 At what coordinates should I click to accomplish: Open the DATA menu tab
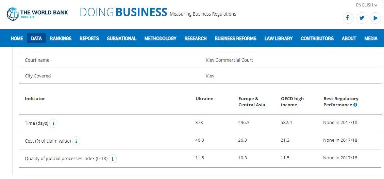36,38
